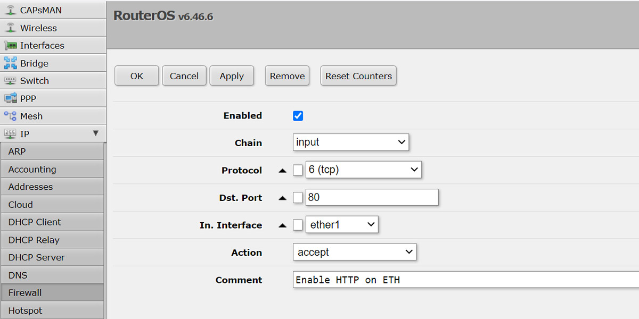Toggle the Dst. Port negate checkbox
This screenshot has height=319, width=639.
298,198
